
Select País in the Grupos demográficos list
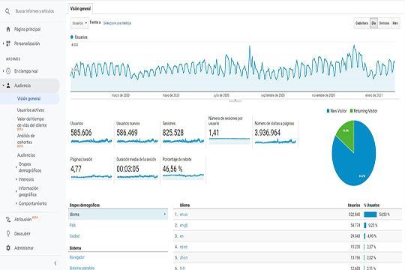click(73, 225)
